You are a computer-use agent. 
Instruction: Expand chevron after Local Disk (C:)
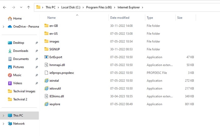[x=83, y=8]
